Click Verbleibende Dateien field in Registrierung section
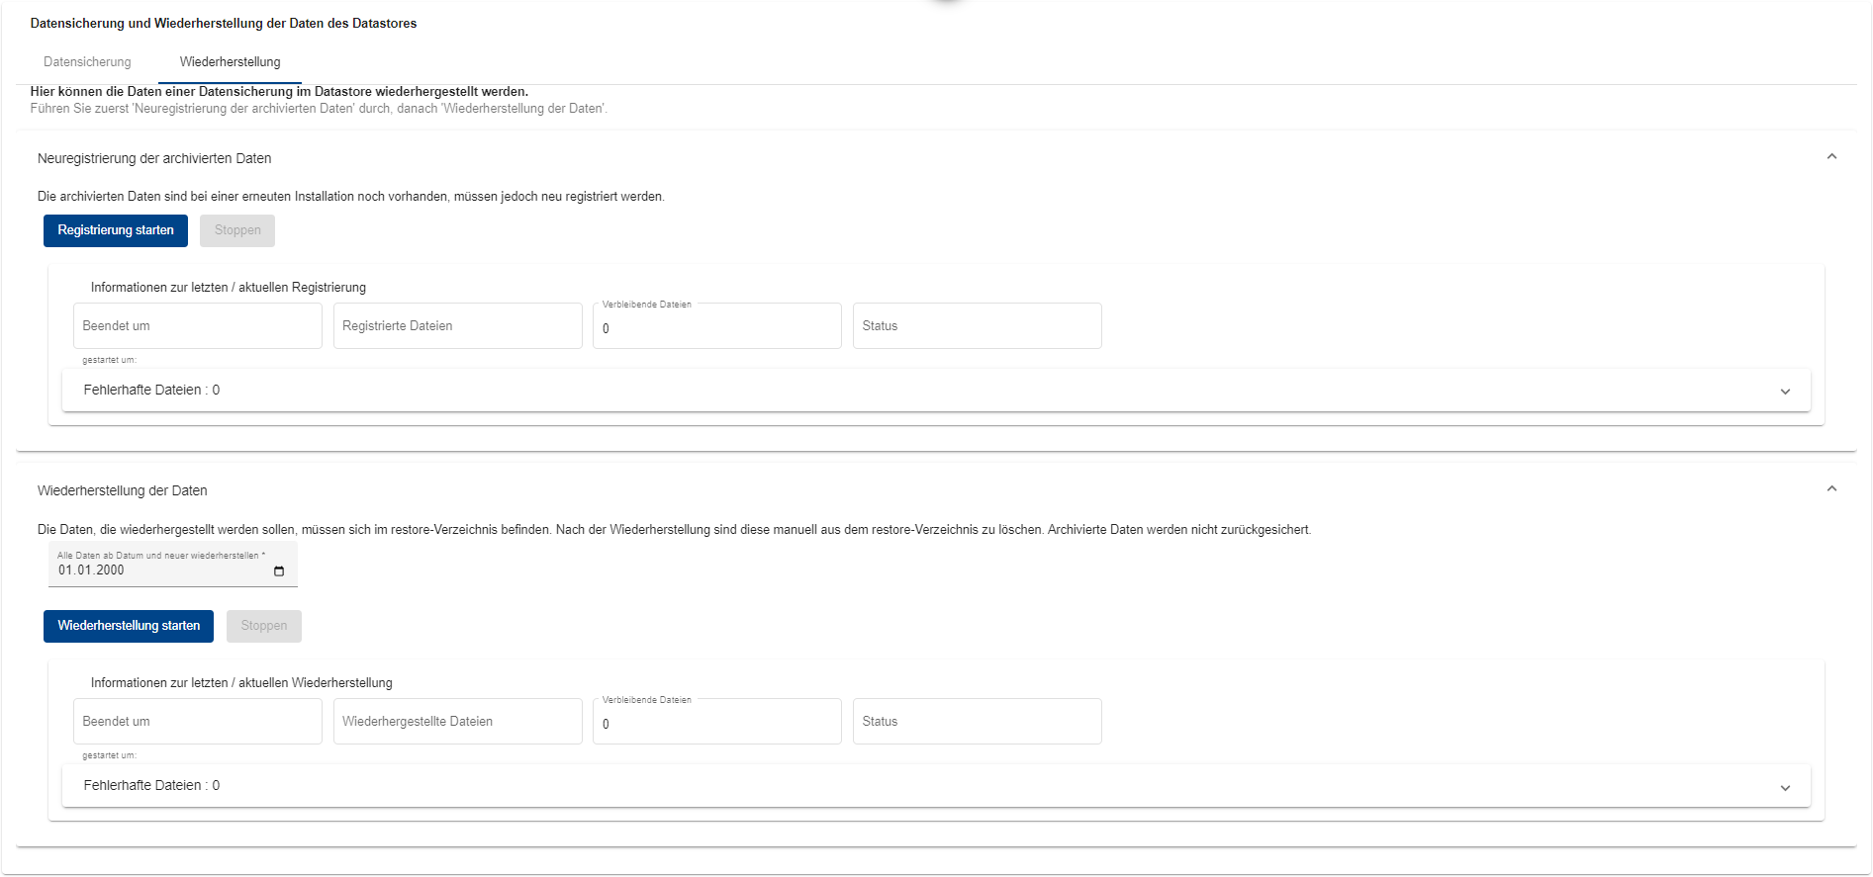Screen dimensions: 1873x877 pos(716,328)
